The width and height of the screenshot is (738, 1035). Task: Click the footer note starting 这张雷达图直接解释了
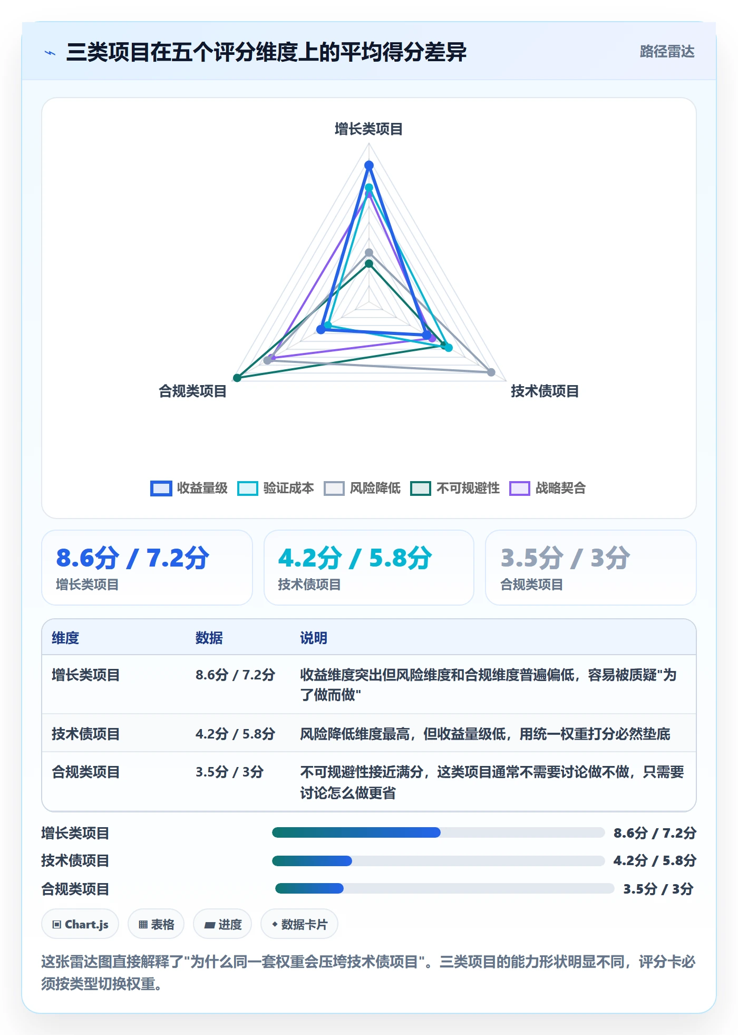368,973
